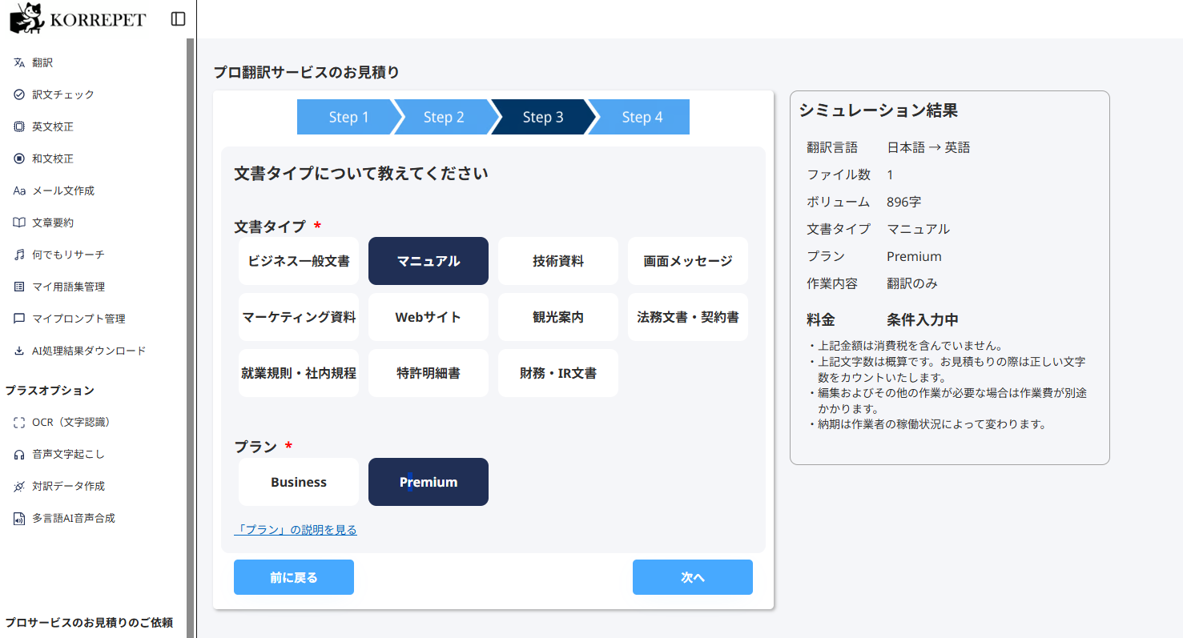Select the マニュアル document type
The image size is (1183, 638).
pos(429,261)
